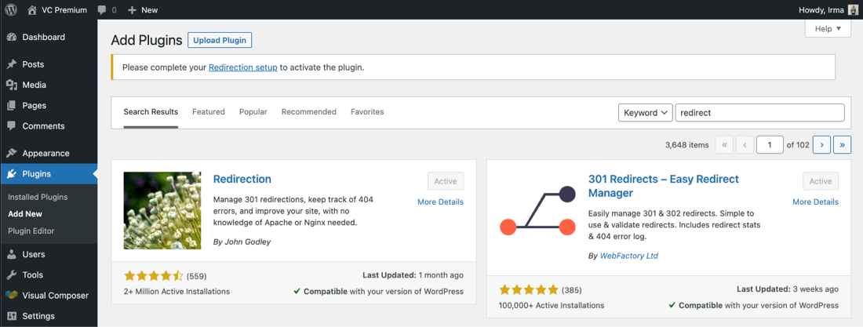Open Posts pin icon in sidebar
The width and height of the screenshot is (863, 327).
pos(12,64)
